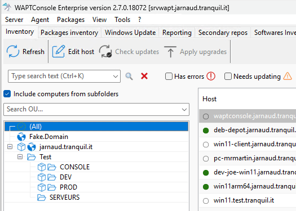This screenshot has width=296, height=211.
Task: Open the Agent menu
Action: click(40, 20)
